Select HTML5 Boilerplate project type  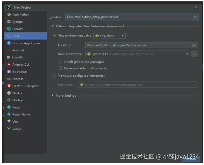26,86
